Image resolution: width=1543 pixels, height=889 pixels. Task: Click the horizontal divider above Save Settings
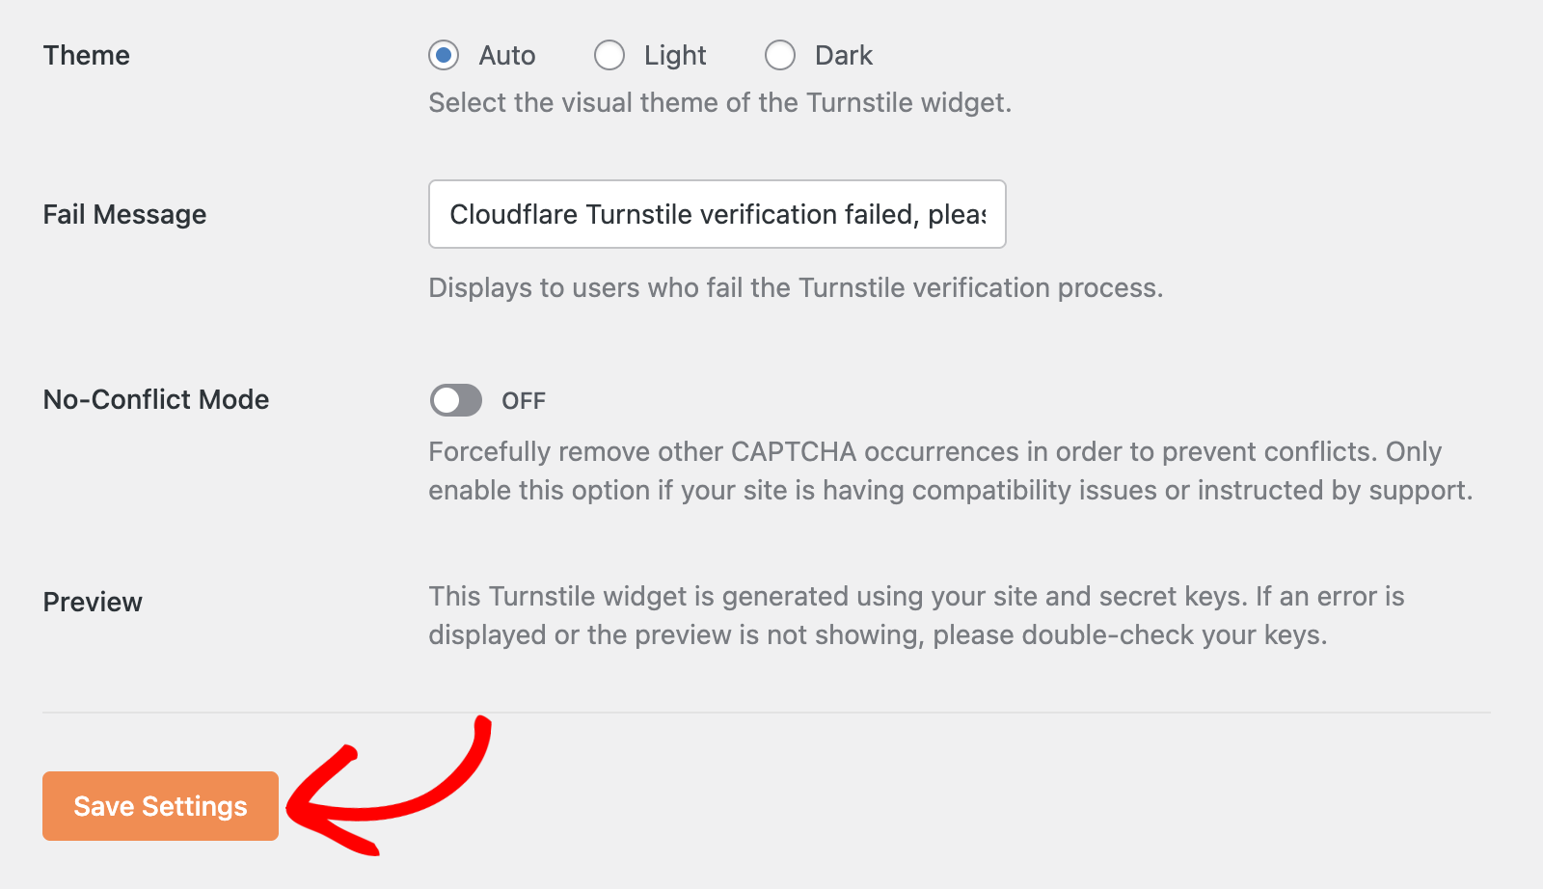coord(767,713)
